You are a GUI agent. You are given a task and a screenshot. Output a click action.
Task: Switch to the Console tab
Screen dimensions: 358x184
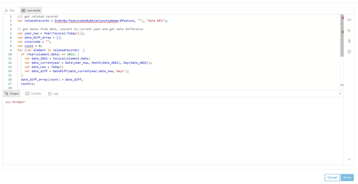[x=33, y=94]
